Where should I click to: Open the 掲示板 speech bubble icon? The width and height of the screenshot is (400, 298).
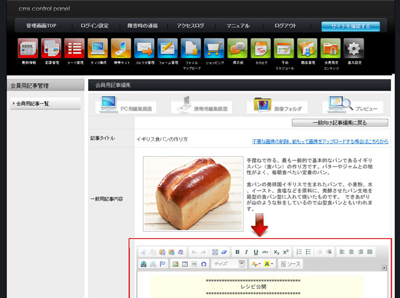tap(237, 48)
